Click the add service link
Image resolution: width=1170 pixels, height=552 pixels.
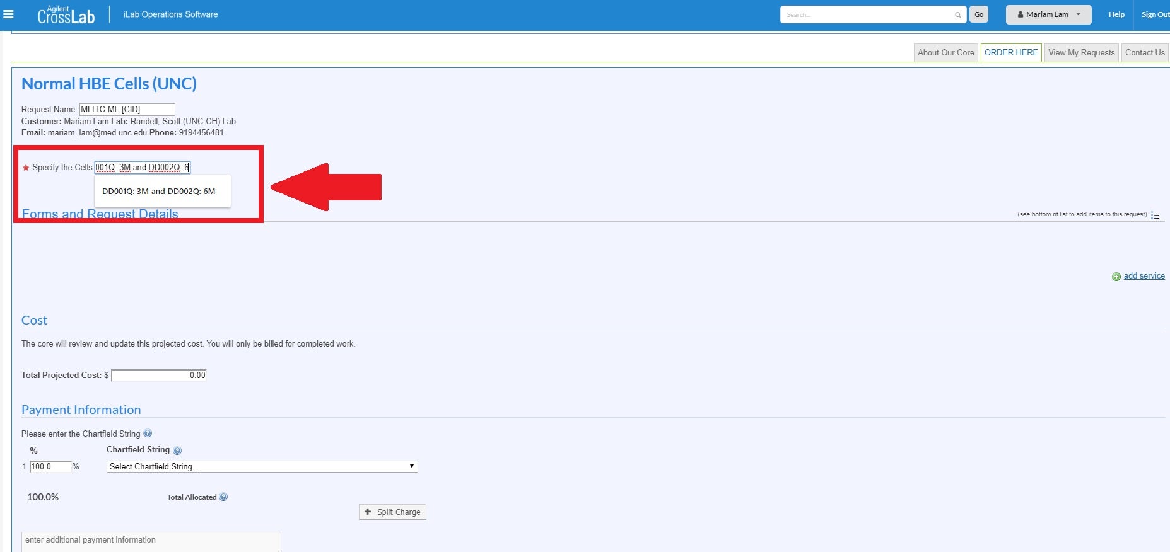pos(1144,276)
